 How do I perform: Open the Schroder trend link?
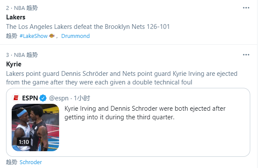pyautogui.click(x=31, y=162)
